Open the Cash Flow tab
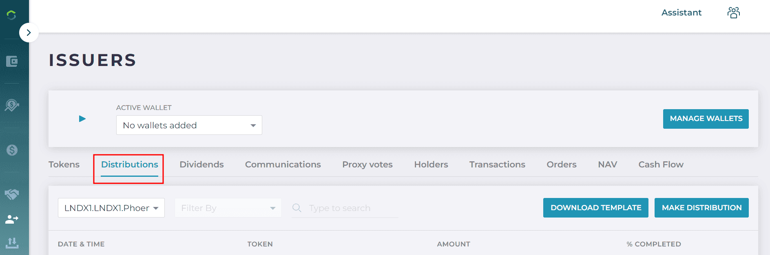Image resolution: width=770 pixels, height=255 pixels. (x=661, y=165)
